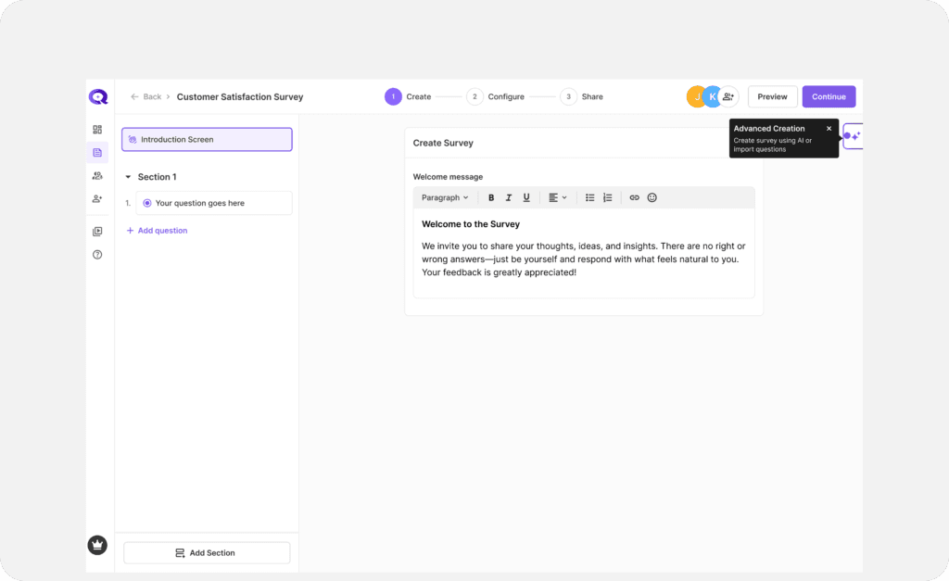Viewport: 949px width, 581px height.
Task: Collapse Section 1 in the outline
Action: (x=128, y=177)
